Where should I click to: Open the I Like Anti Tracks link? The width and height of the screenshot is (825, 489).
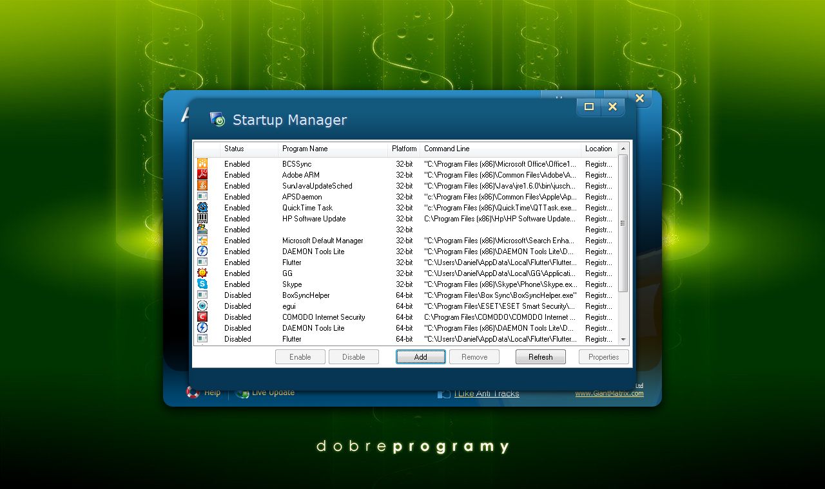click(x=487, y=394)
